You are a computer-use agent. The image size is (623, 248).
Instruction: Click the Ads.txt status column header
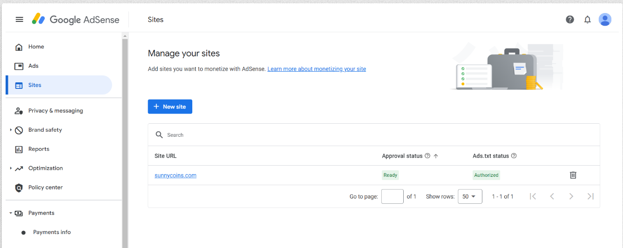[491, 156]
